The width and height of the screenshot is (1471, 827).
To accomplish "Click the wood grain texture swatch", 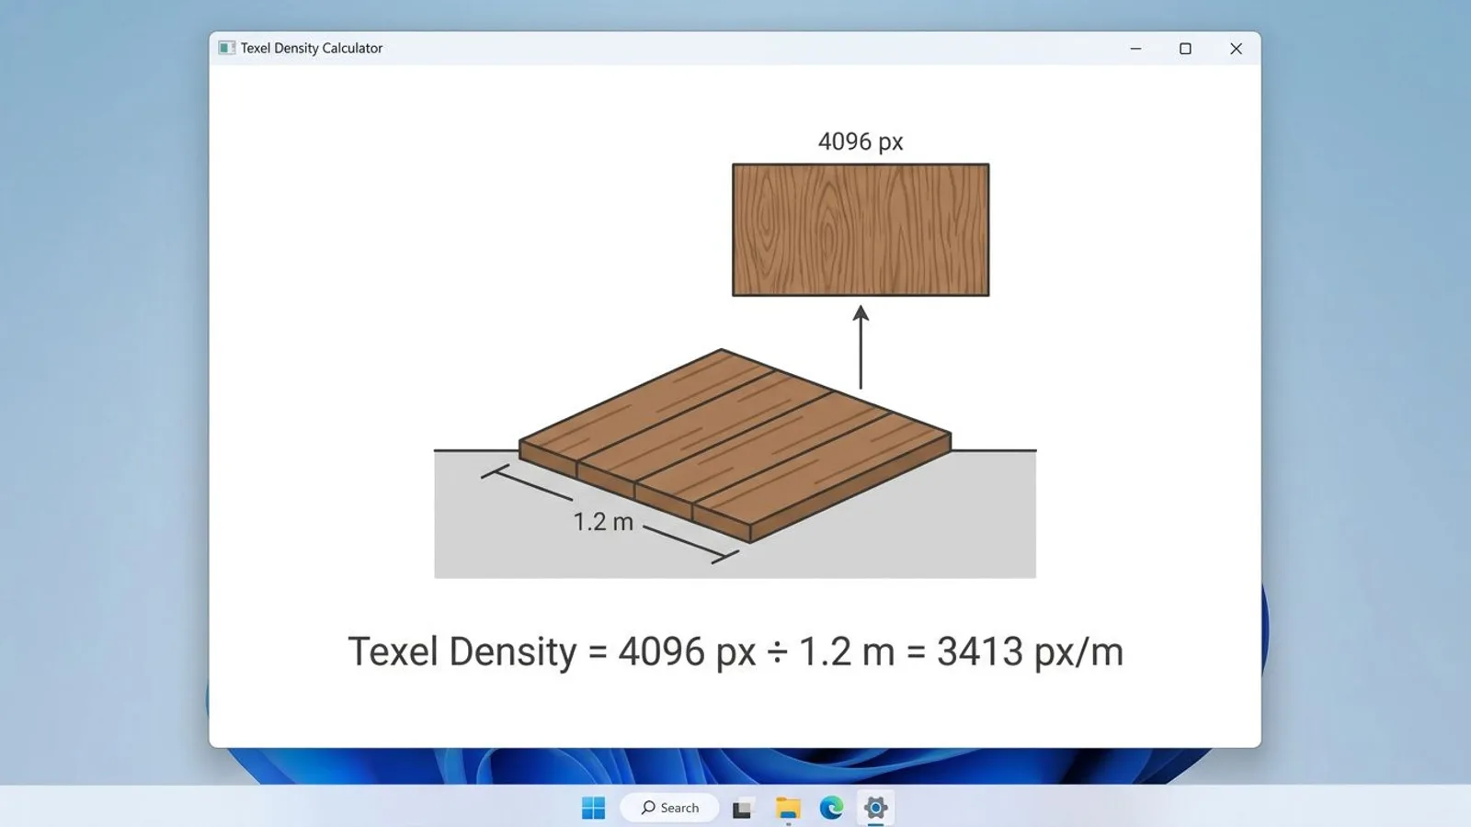I will (x=861, y=230).
